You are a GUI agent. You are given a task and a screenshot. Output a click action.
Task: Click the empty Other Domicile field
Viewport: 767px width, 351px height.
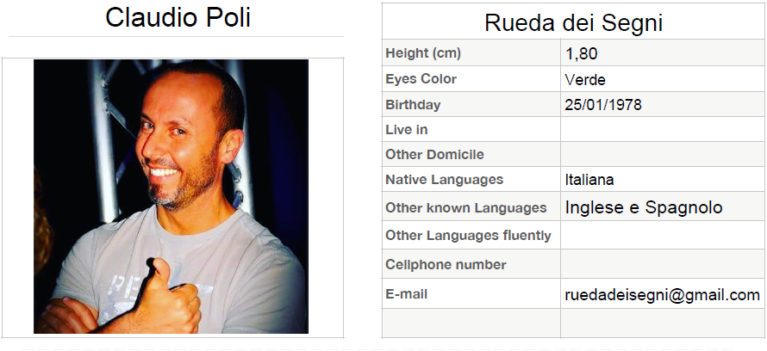pyautogui.click(x=663, y=154)
